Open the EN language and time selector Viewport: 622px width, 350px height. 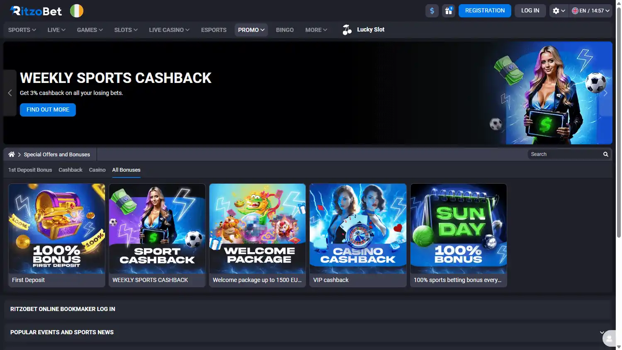590,11
